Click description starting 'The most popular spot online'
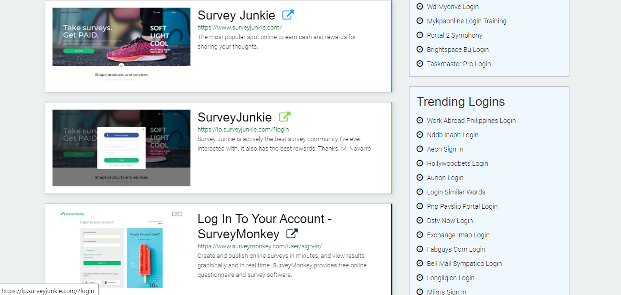This screenshot has width=621, height=295. pos(277,42)
